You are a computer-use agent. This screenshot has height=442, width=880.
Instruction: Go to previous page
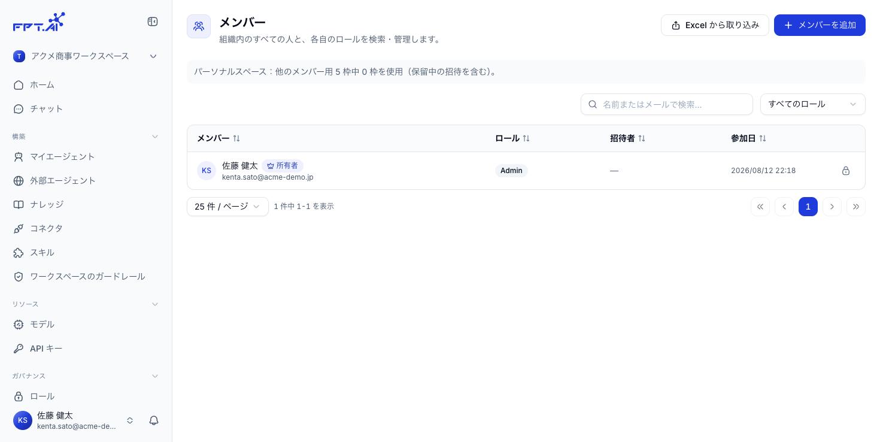784,207
